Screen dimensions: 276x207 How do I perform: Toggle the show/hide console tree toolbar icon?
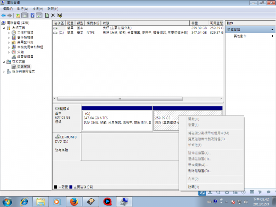pos(25,16)
